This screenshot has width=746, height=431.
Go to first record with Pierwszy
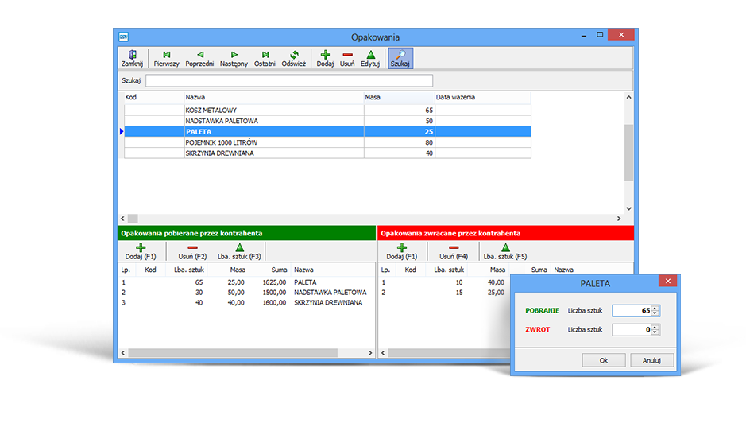pos(166,58)
